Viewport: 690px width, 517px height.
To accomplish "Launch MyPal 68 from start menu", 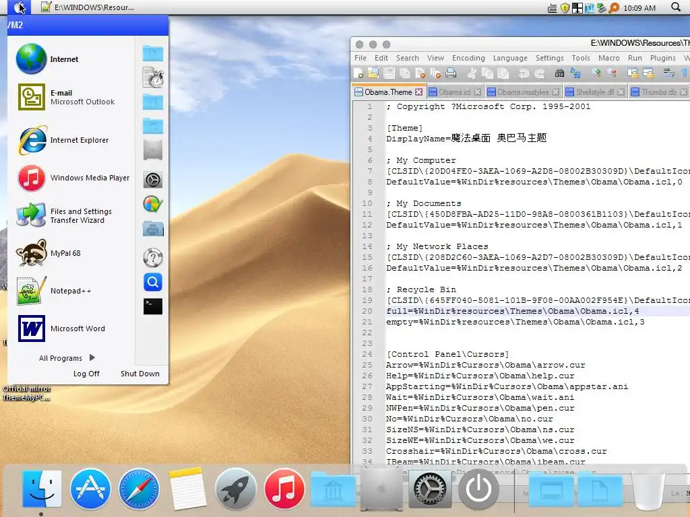I will (x=73, y=253).
